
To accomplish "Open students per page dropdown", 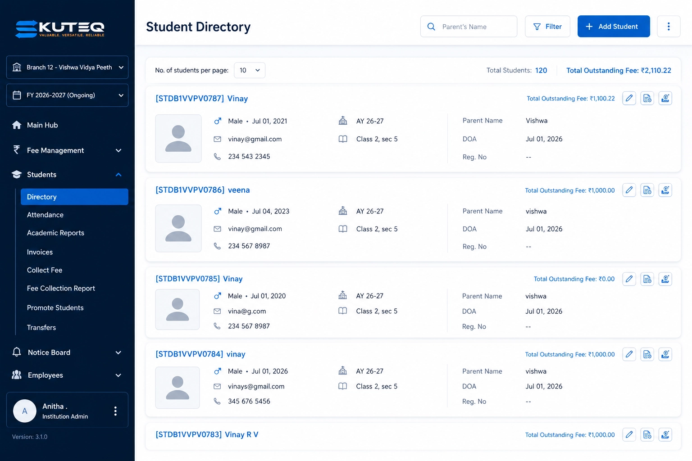I will [x=250, y=70].
